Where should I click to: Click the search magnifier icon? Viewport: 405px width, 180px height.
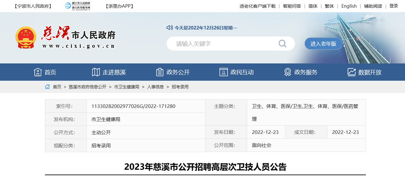point(282,44)
